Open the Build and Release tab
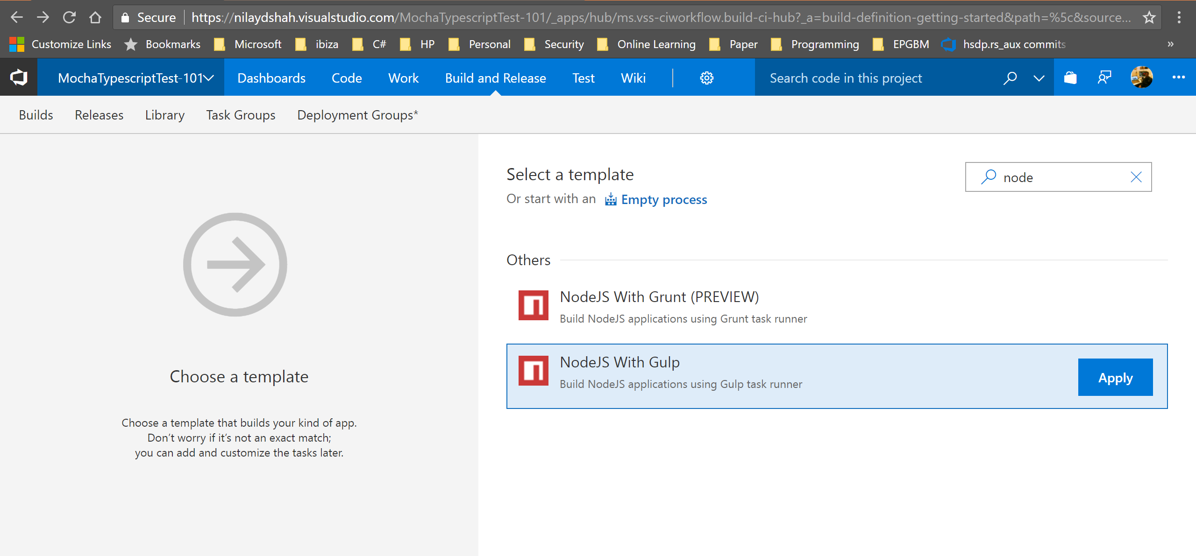The height and width of the screenshot is (556, 1196). click(x=494, y=78)
